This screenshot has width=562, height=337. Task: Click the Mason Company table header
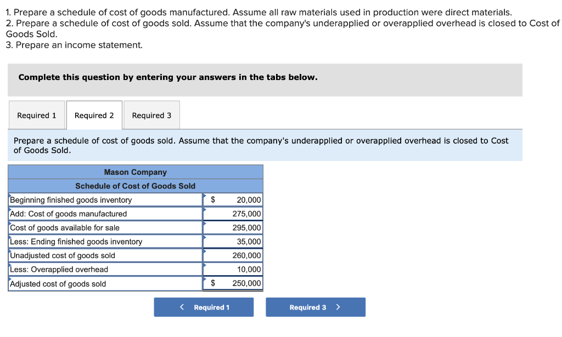(x=136, y=172)
